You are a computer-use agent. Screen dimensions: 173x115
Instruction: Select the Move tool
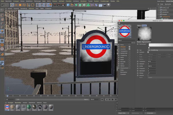pyautogui.click(x=16, y=5)
